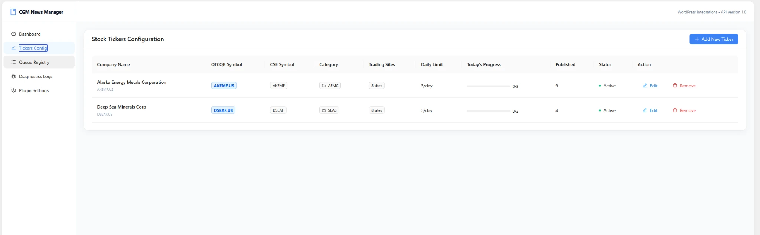Click the DSEAF.US OTCQB symbol badge
760x235 pixels.
[223, 110]
